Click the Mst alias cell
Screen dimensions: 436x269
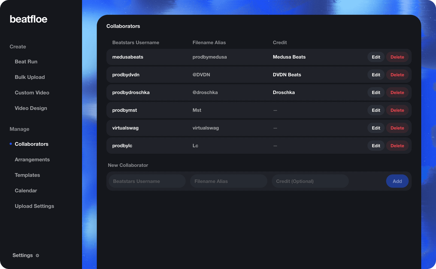[197, 110]
